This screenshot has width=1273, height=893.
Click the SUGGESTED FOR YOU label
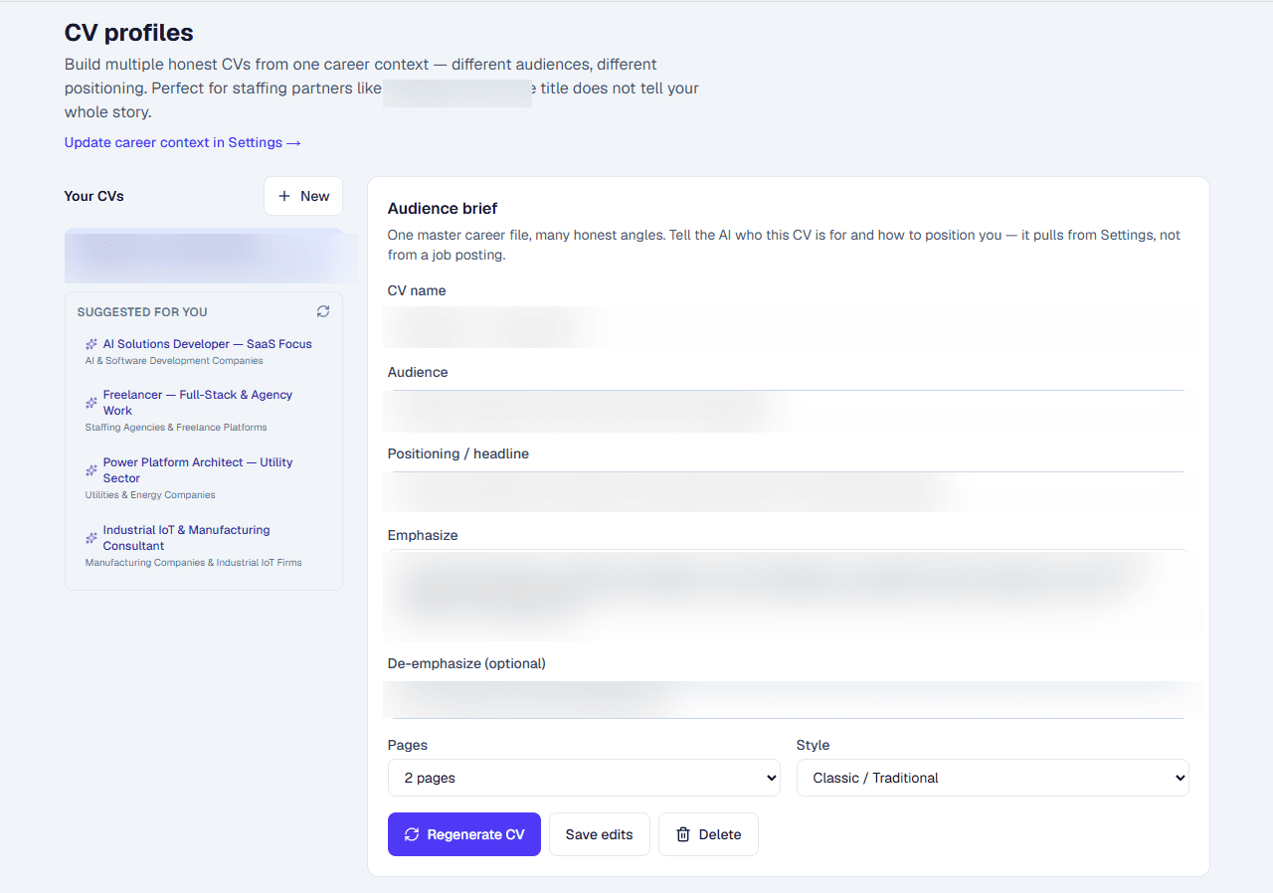142,312
